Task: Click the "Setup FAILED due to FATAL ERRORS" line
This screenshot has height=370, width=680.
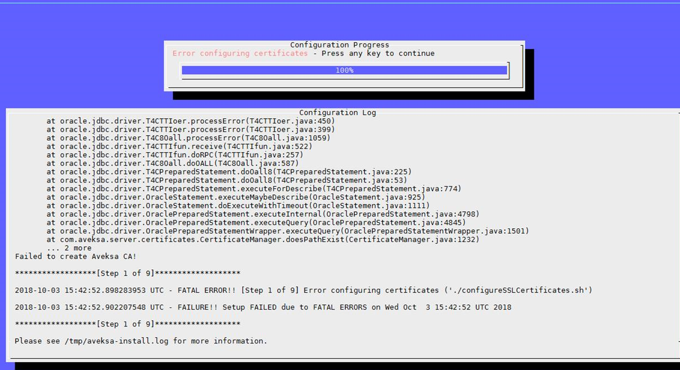Action: pos(263,307)
